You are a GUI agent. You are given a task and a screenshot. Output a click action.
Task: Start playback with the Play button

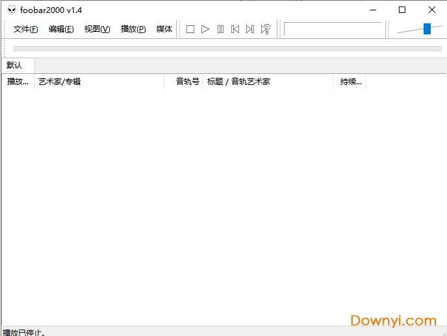[x=205, y=29]
